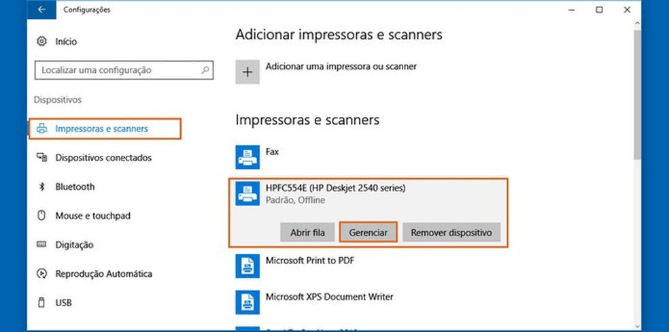This screenshot has height=332, width=669.
Task: Select the Fax printer icon
Action: pyautogui.click(x=247, y=156)
